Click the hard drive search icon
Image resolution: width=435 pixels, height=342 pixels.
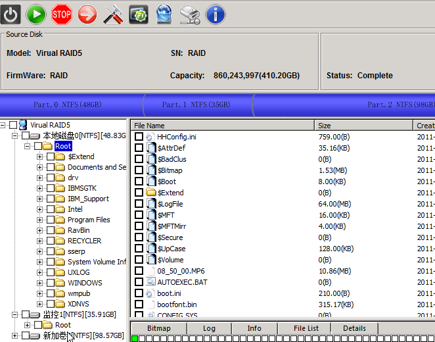click(190, 15)
